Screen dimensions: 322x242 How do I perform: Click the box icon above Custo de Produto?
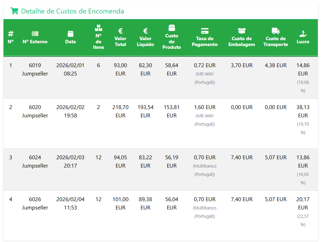(172, 28)
